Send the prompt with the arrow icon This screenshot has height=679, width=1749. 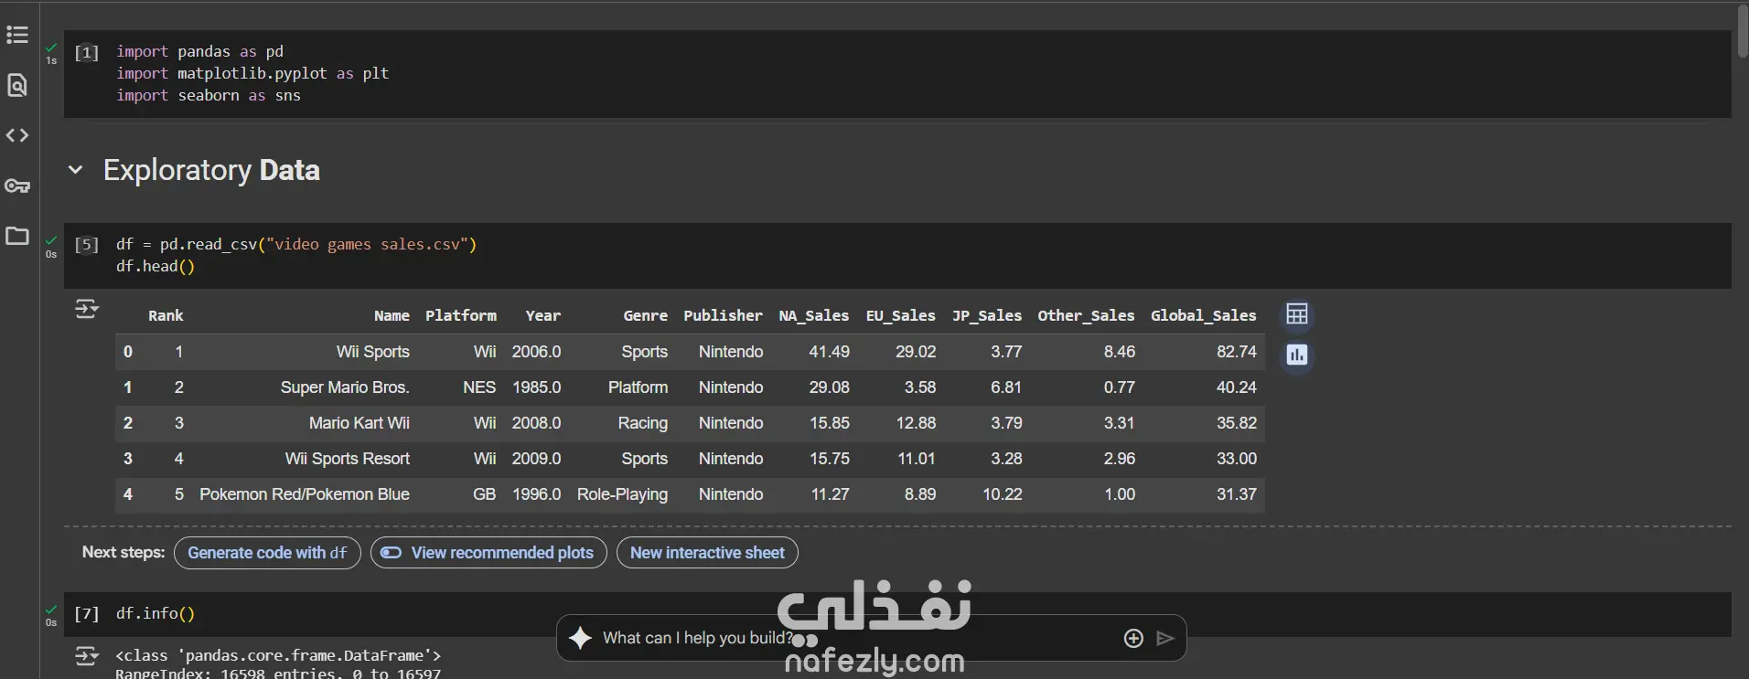click(x=1165, y=639)
